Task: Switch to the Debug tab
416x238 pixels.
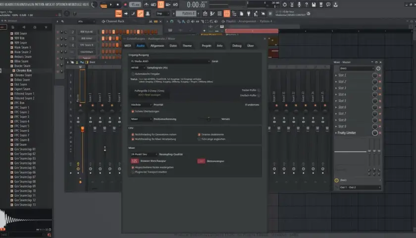Action: click(x=237, y=46)
